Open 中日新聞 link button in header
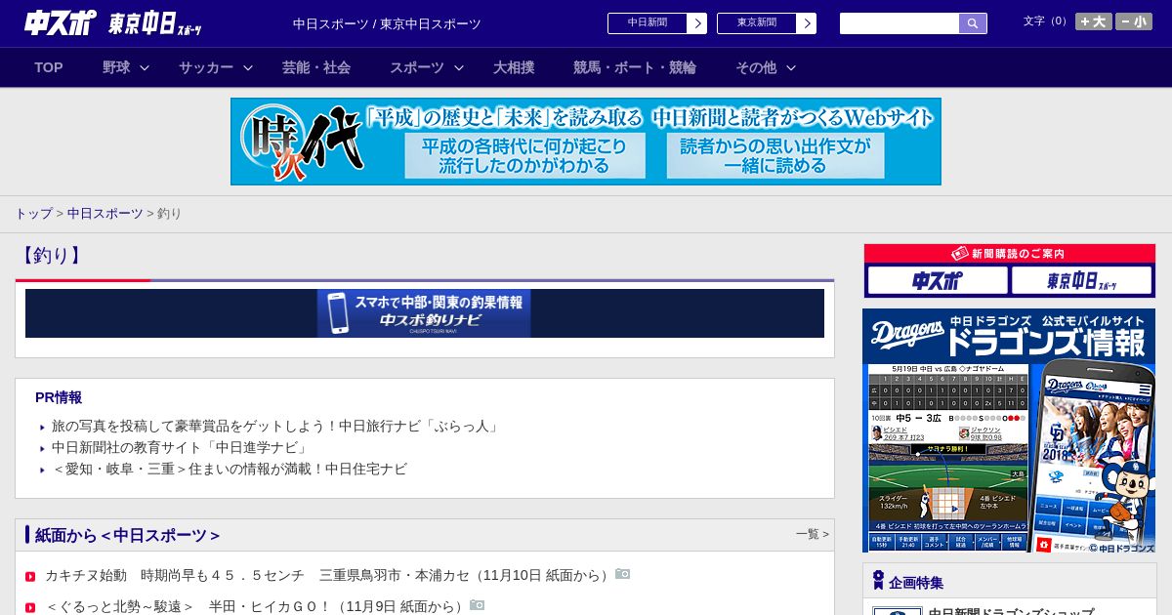1172x615 pixels. coord(648,23)
